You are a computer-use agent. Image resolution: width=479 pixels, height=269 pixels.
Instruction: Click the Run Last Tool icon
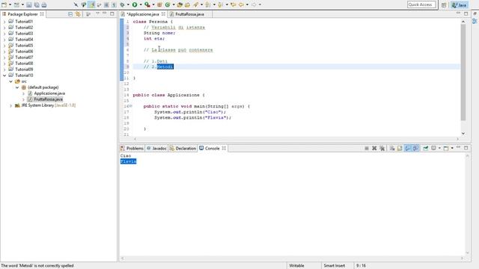[x=147, y=4]
